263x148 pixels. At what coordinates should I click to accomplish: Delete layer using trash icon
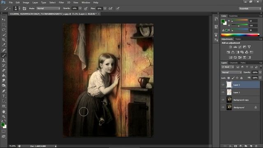(256, 146)
